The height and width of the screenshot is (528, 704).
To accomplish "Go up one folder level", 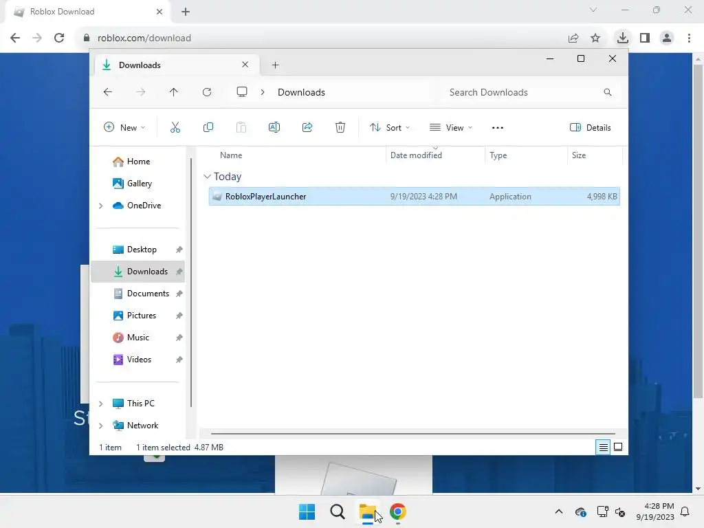I will click(x=174, y=92).
